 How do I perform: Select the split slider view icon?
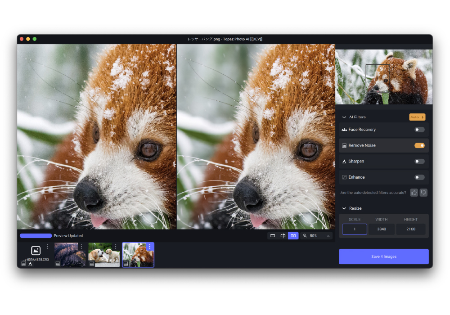point(283,235)
